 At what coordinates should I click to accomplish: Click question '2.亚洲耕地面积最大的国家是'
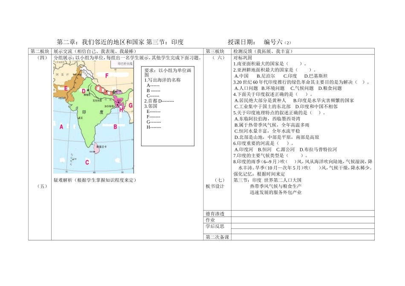(x=275, y=70)
